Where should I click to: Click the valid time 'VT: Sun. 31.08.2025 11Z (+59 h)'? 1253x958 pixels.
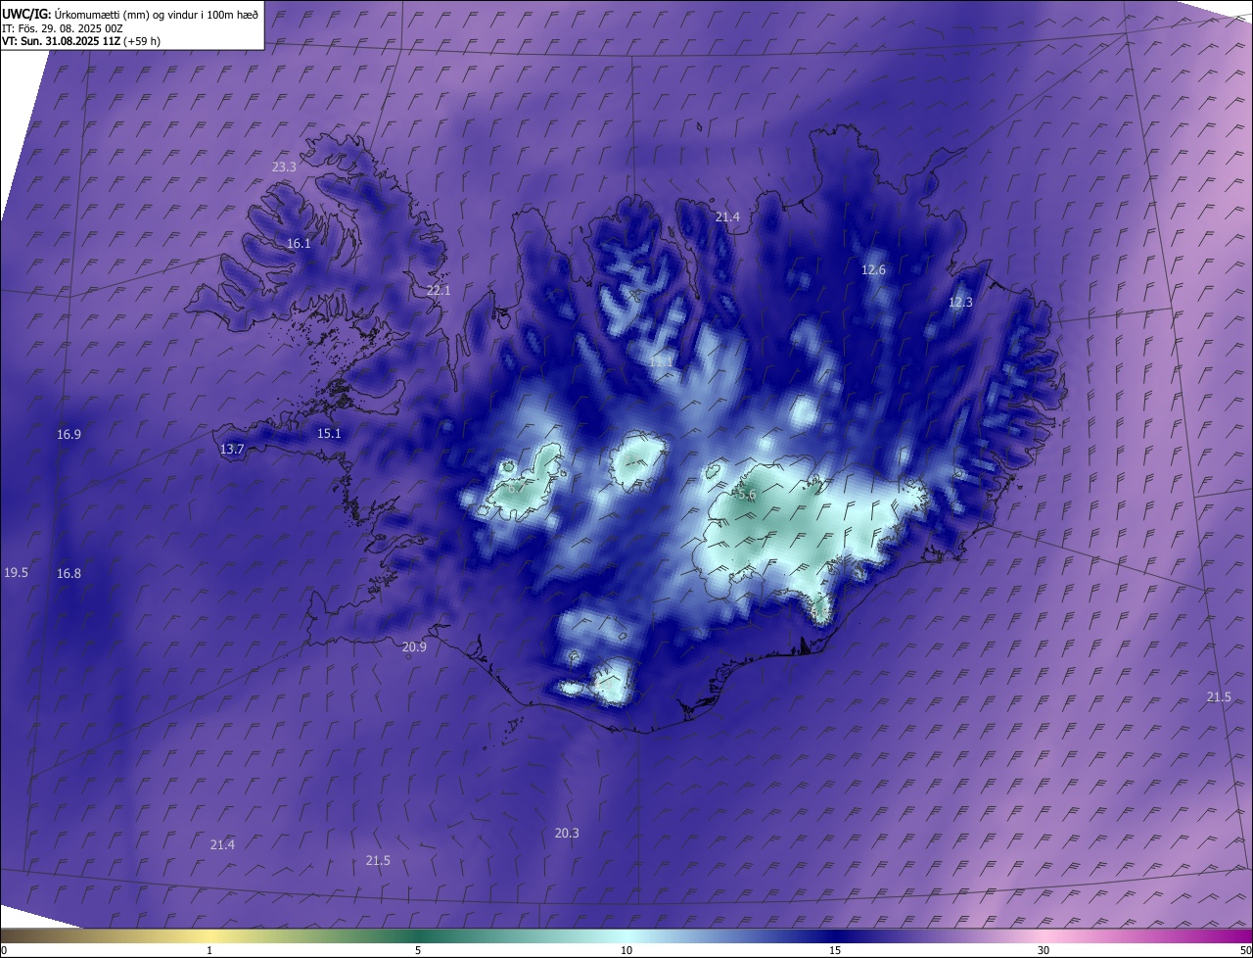pyautogui.click(x=81, y=41)
